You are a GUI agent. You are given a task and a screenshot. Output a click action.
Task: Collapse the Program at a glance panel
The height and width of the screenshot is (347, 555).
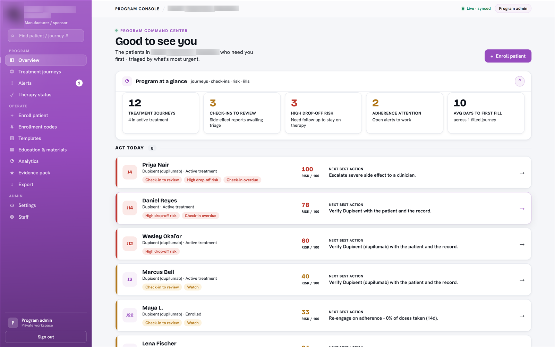click(x=520, y=81)
